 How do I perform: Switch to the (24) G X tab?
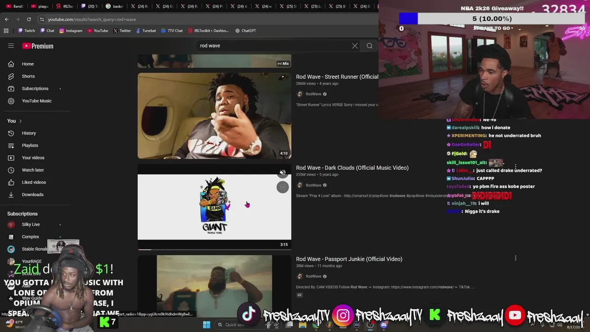coord(164,6)
